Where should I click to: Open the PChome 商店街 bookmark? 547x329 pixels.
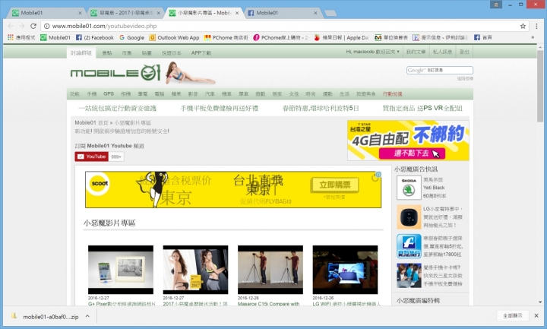point(226,37)
